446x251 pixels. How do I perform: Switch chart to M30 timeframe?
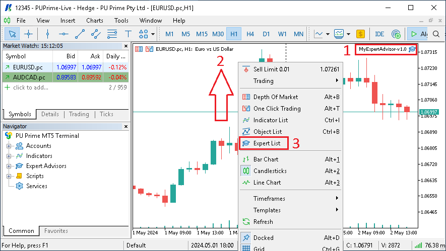point(218,34)
